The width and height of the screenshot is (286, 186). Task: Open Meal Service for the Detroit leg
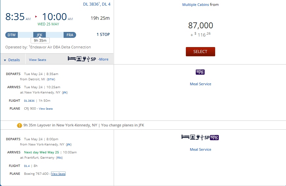[200, 84]
